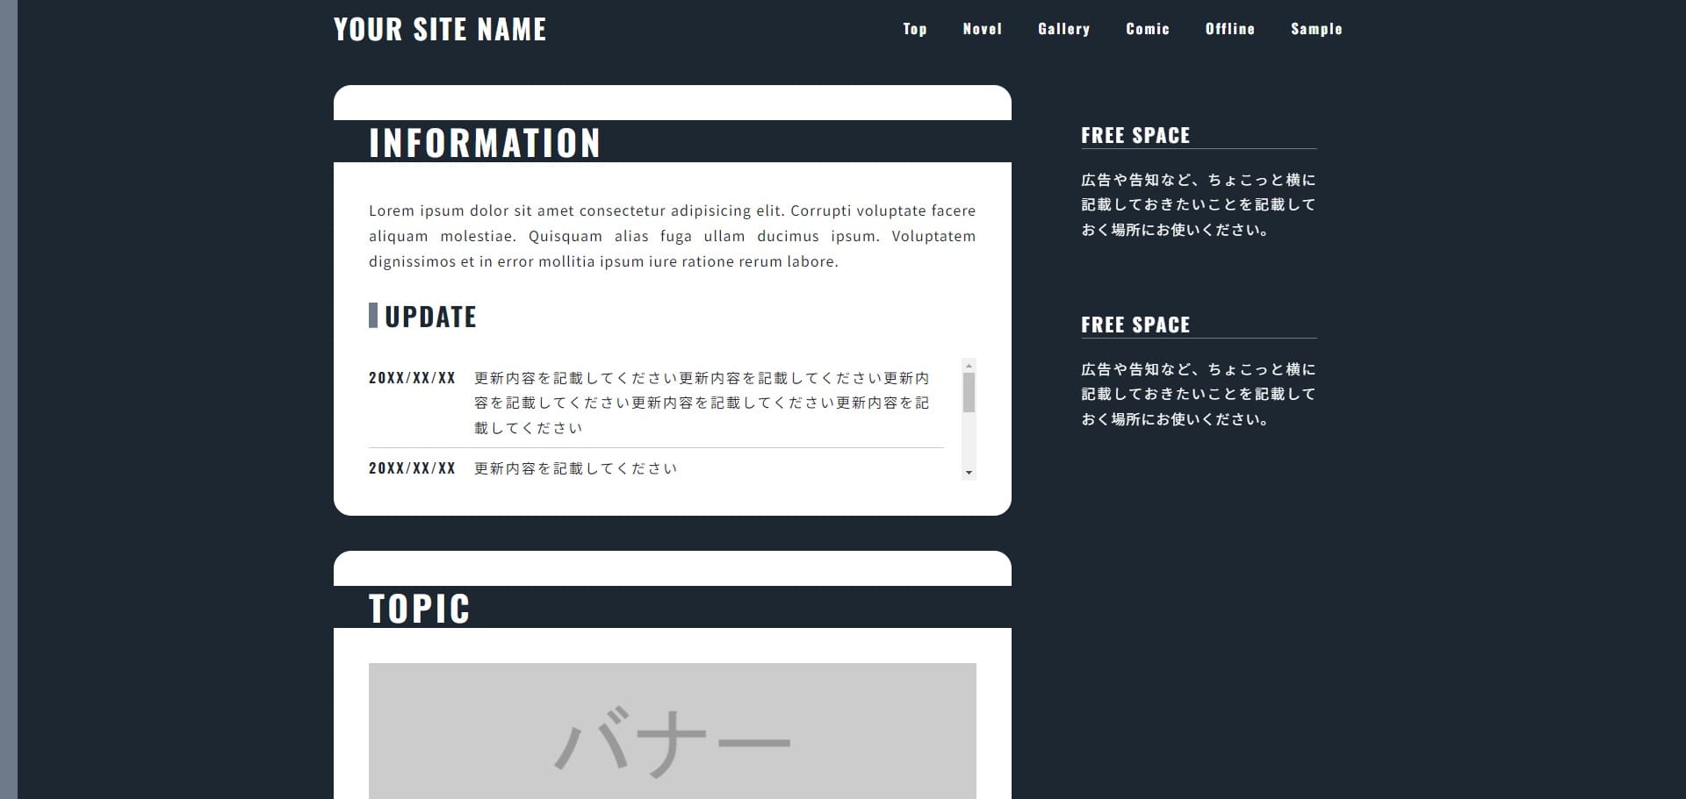This screenshot has width=1686, height=799.
Task: Click the gray accent bar beside UPDATE
Action: 373,316
